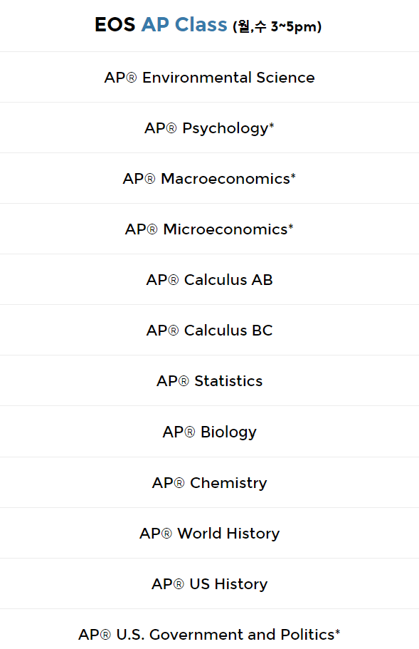This screenshot has width=419, height=649.
Task: Click the ® symbol in the Biology row
Action: click(x=190, y=432)
